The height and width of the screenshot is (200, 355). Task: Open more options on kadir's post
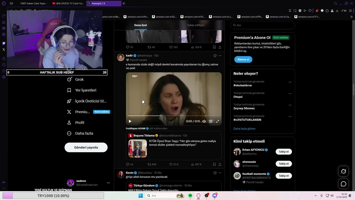[x=220, y=56]
